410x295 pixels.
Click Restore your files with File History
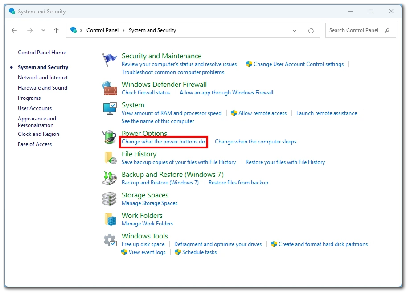point(285,162)
